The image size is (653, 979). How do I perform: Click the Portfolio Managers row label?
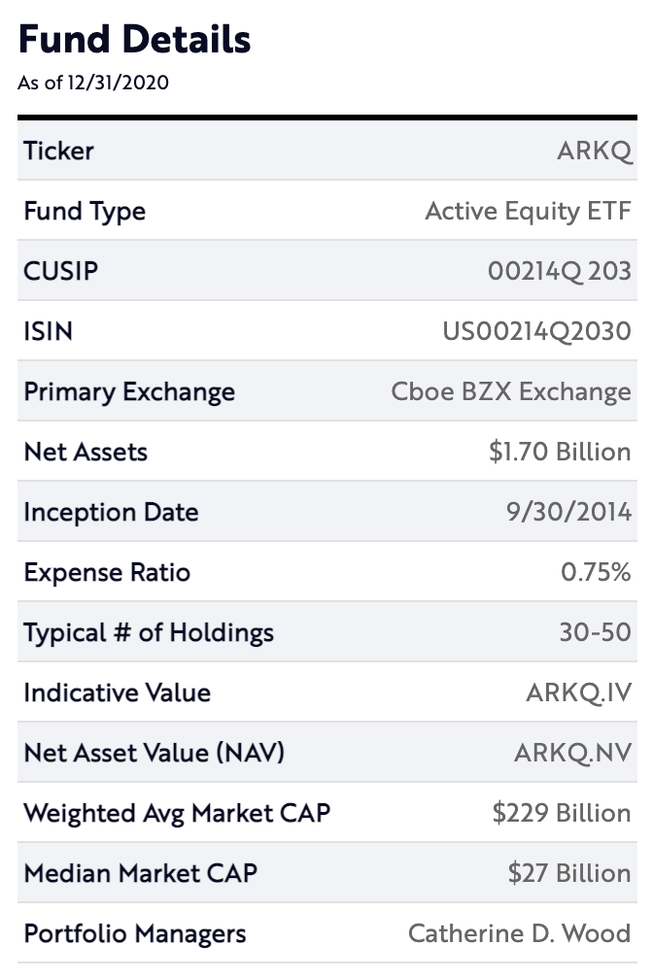[135, 934]
